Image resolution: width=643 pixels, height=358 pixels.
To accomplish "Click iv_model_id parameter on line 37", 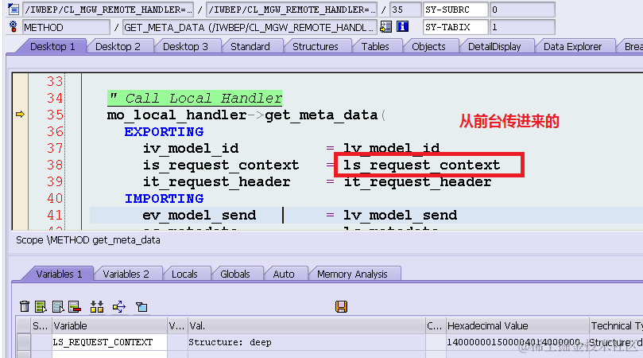I will click(x=190, y=148).
